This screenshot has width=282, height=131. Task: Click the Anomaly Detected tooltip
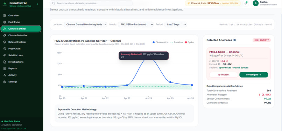click(x=143, y=56)
